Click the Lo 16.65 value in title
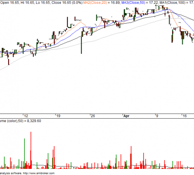 pos(43,2)
